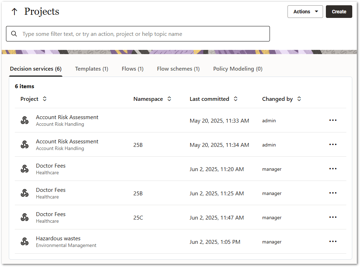Viewport: 360px width, 267px height.
Task: Click the Create button
Action: pos(339,12)
